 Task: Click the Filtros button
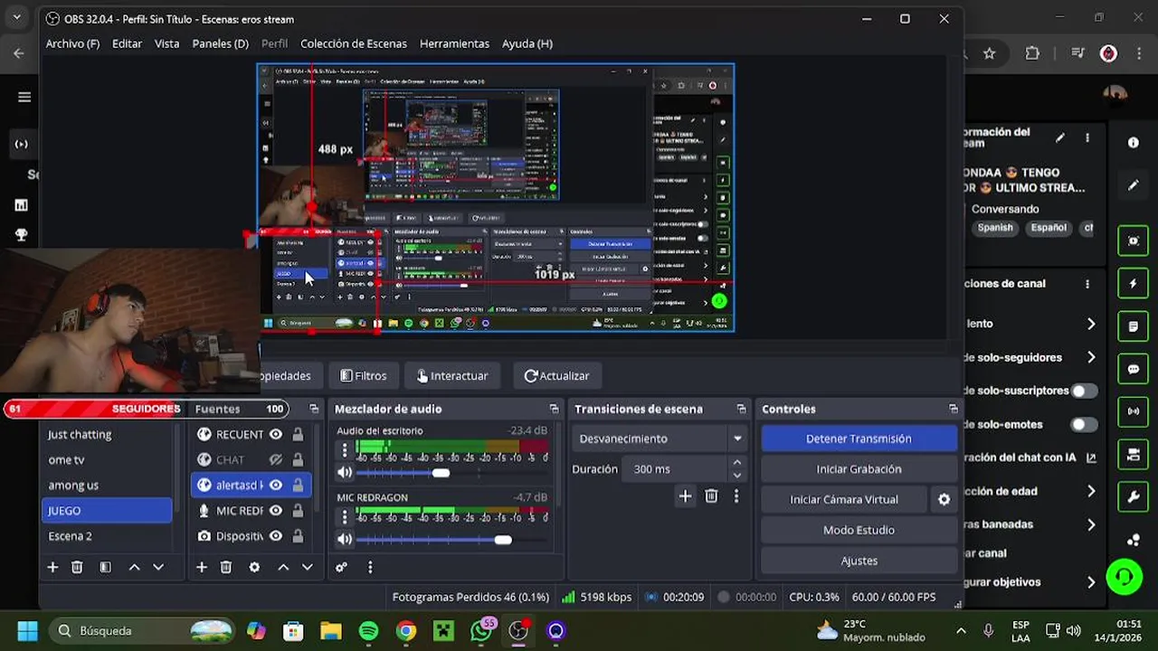tap(363, 375)
